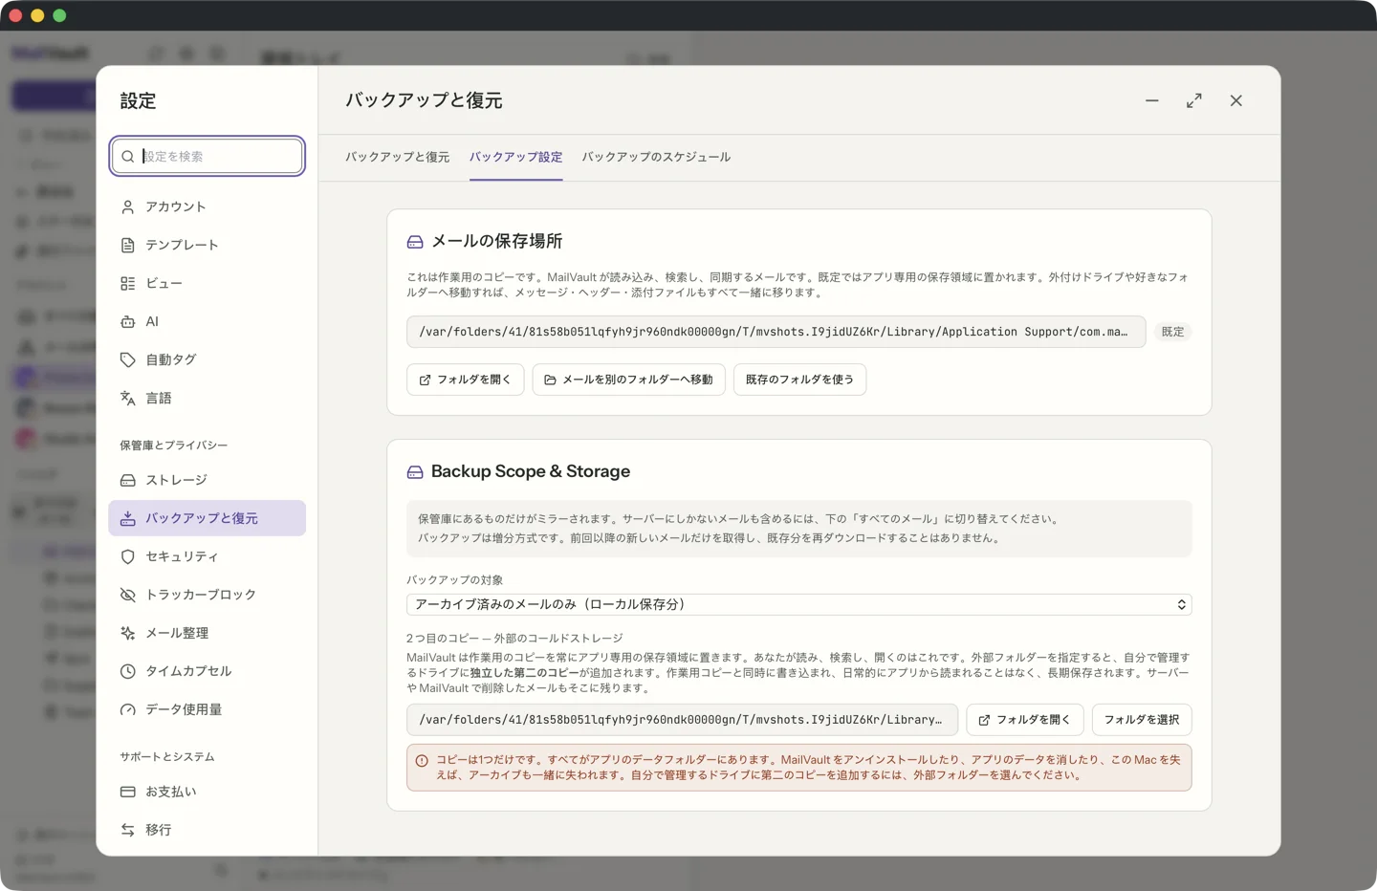Open the AI settings section
This screenshot has width=1377, height=891.
tap(207, 321)
